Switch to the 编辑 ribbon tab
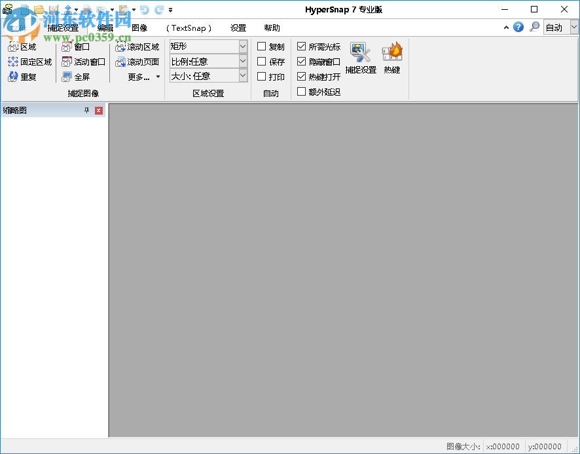Image resolution: width=580 pixels, height=454 pixels. point(105,28)
